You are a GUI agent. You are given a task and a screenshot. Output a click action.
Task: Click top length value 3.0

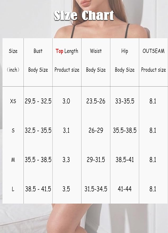pyautogui.click(x=66, y=101)
